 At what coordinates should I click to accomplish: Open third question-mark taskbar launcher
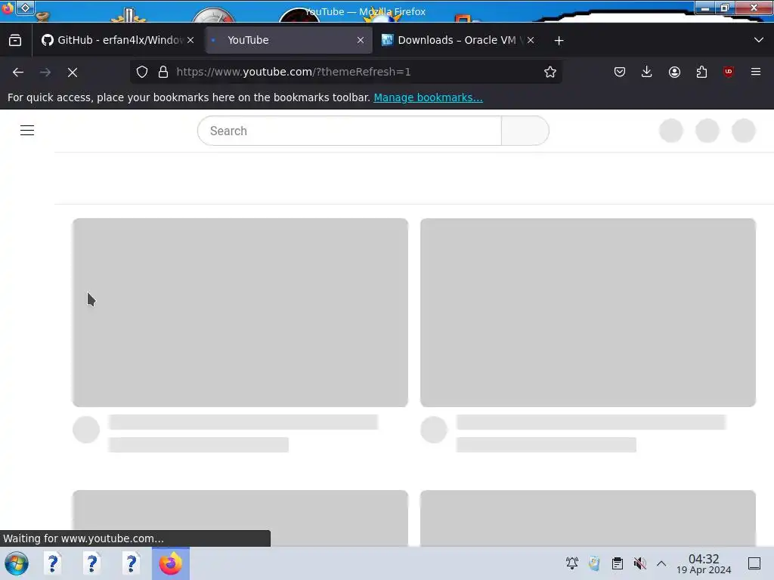[x=131, y=563]
